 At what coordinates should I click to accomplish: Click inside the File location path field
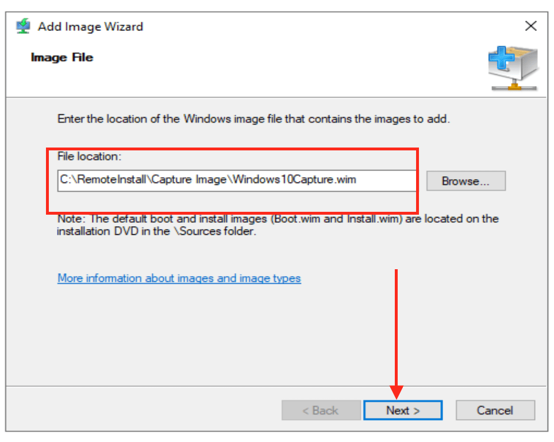click(x=236, y=180)
